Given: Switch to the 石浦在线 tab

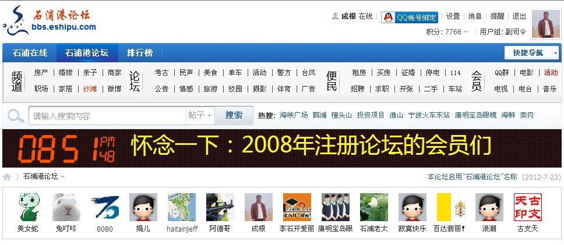Looking at the screenshot, I should click(x=30, y=53).
